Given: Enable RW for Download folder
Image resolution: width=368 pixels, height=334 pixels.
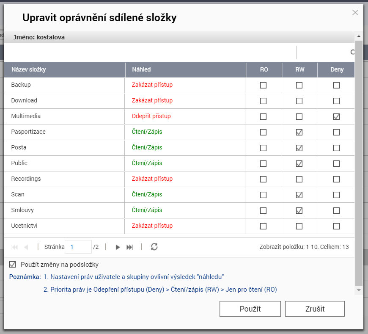Looking at the screenshot, I should 299,101.
